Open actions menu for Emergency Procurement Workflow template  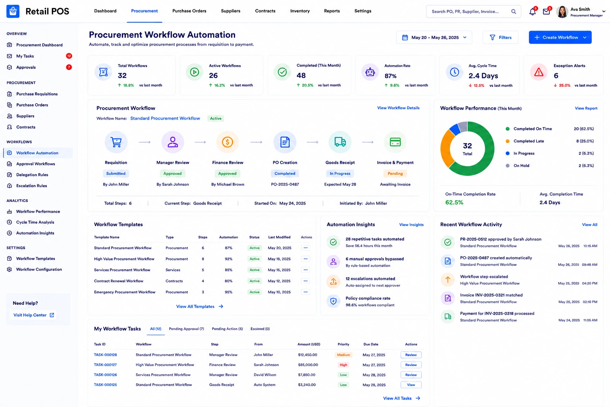305,292
